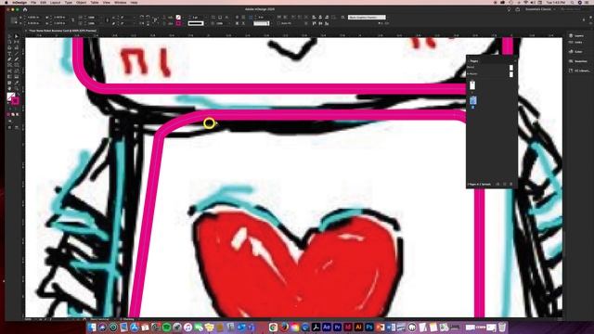The image size is (594, 334).
Task: Select the Free Transform tool
Action: [17, 71]
